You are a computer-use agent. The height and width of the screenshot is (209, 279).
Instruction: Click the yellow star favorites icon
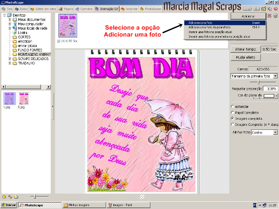coord(4,197)
